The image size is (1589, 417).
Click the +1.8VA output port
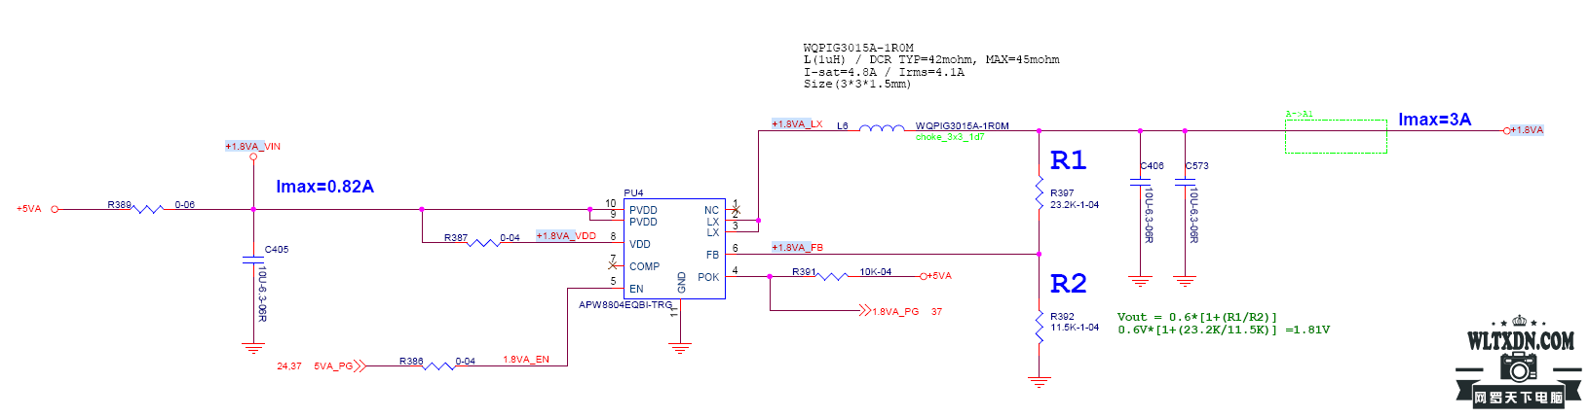click(1525, 130)
